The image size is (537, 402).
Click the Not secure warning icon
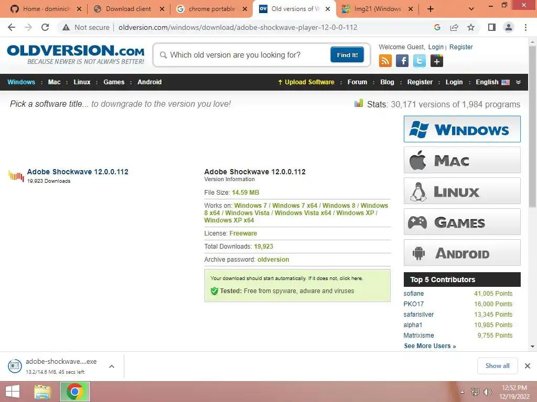click(x=66, y=27)
